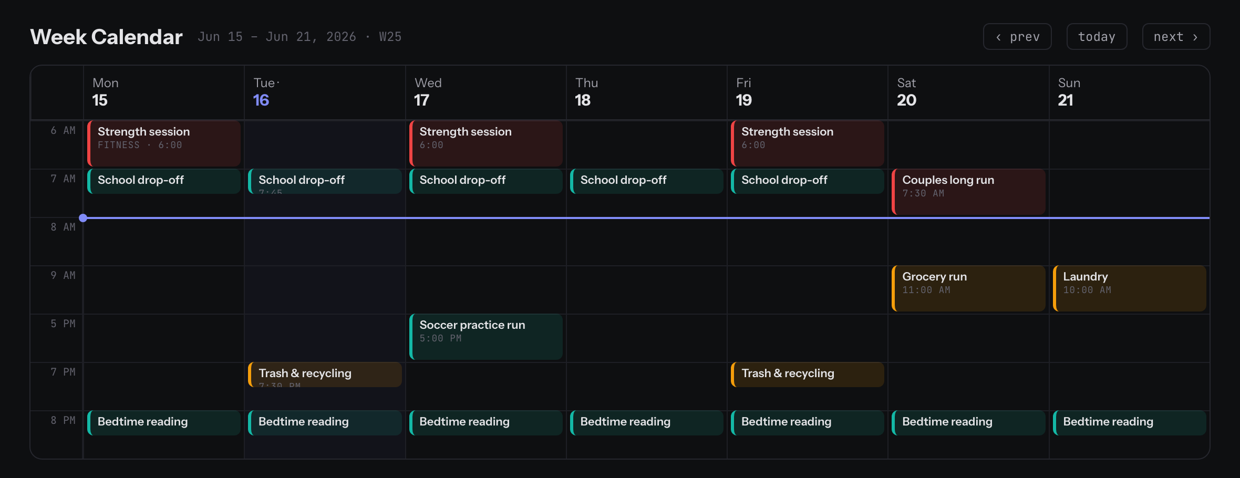Open Thursday Bedtime reading event
1240x478 pixels.
tap(647, 423)
